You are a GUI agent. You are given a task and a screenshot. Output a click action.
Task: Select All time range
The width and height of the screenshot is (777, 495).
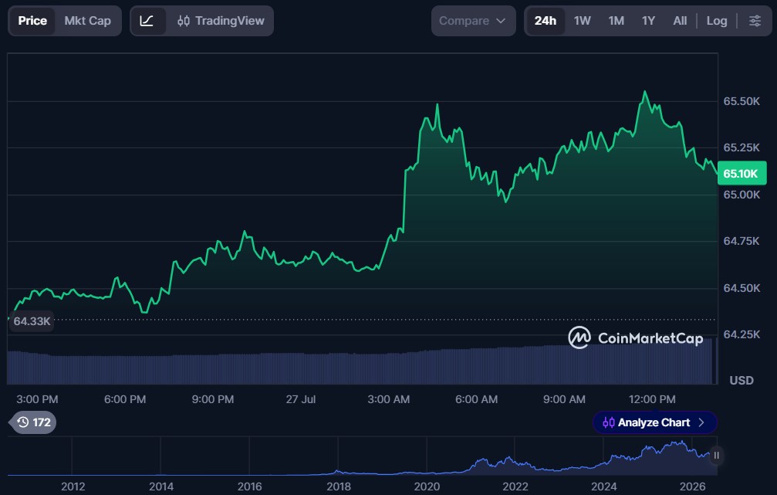point(680,21)
